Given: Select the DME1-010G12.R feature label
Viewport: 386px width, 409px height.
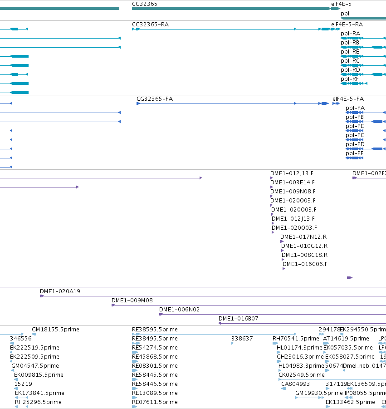Looking at the screenshot, I should (x=304, y=246).
